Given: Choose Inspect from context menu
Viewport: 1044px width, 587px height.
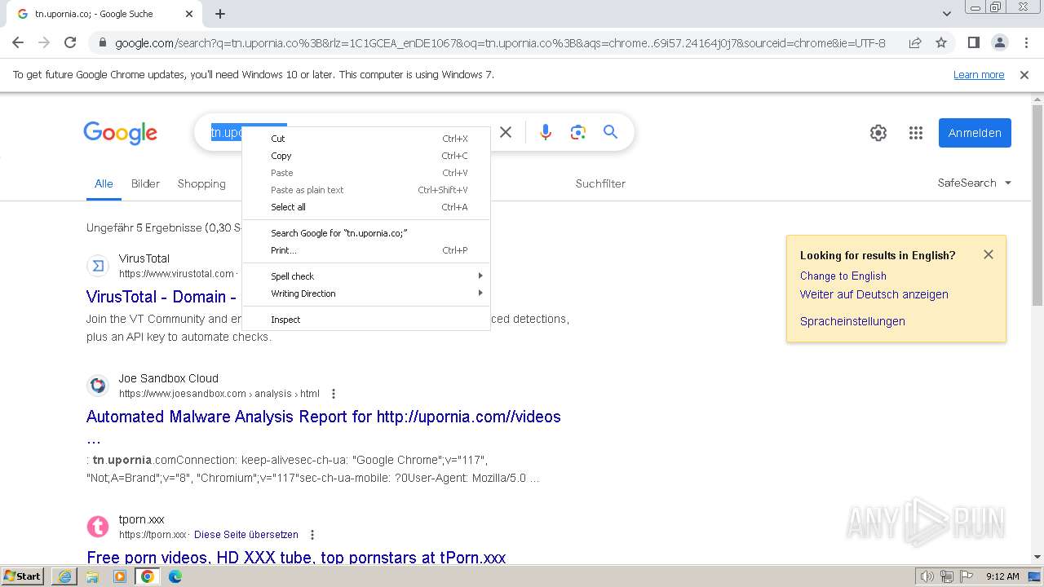Looking at the screenshot, I should click(x=366, y=320).
